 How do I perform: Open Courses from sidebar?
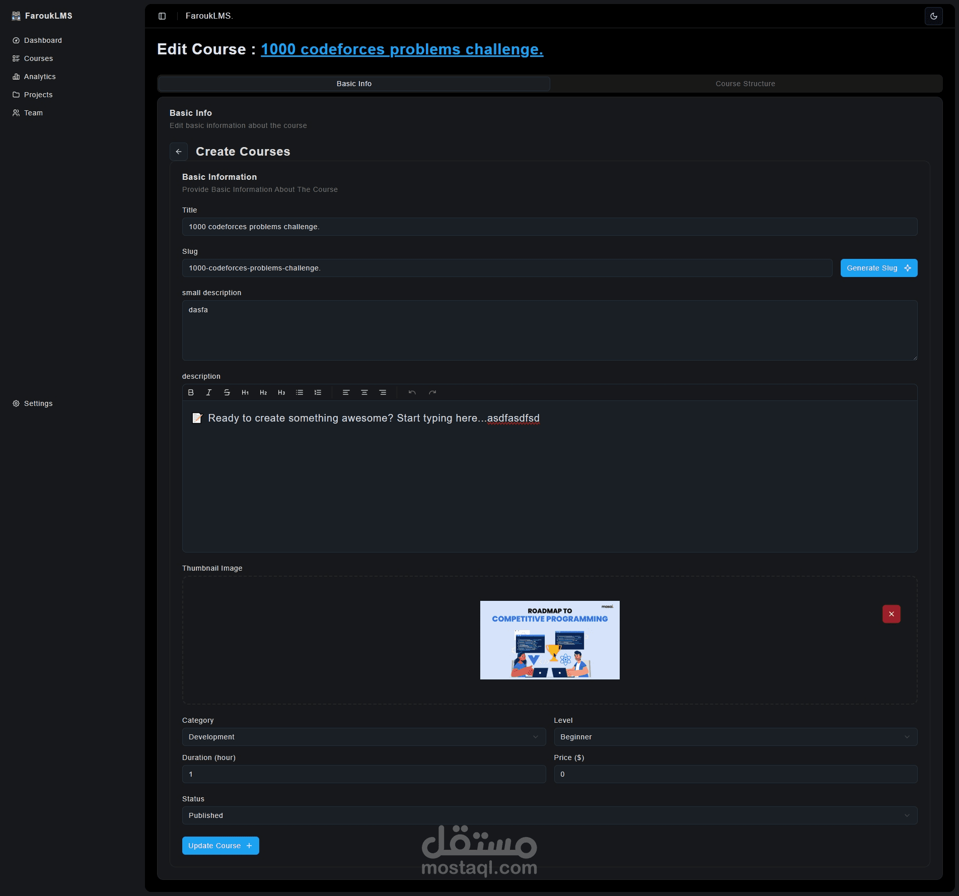coord(33,58)
